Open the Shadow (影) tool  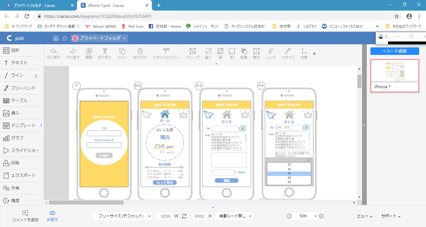232,53
